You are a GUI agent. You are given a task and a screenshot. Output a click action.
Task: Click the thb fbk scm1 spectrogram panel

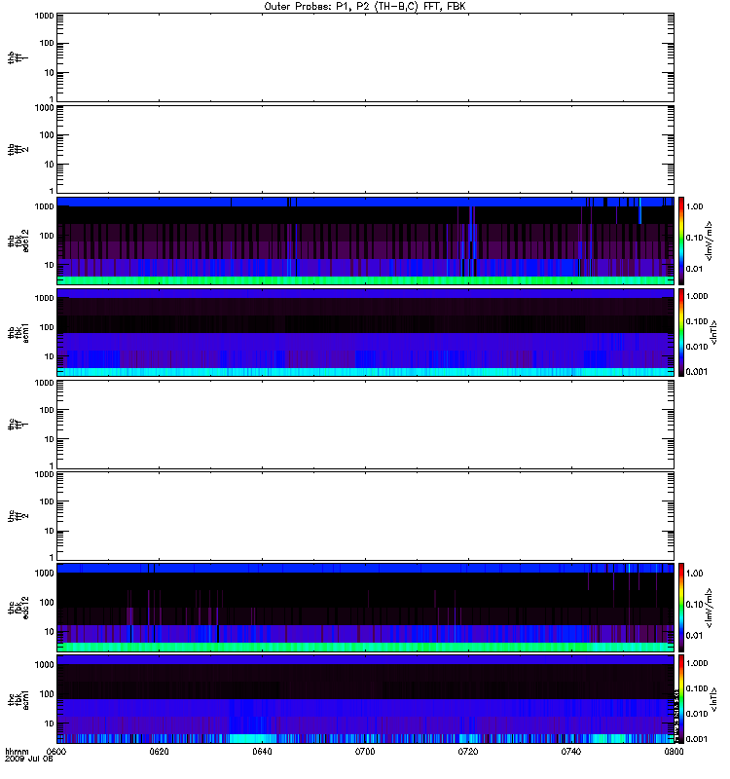tap(366, 333)
